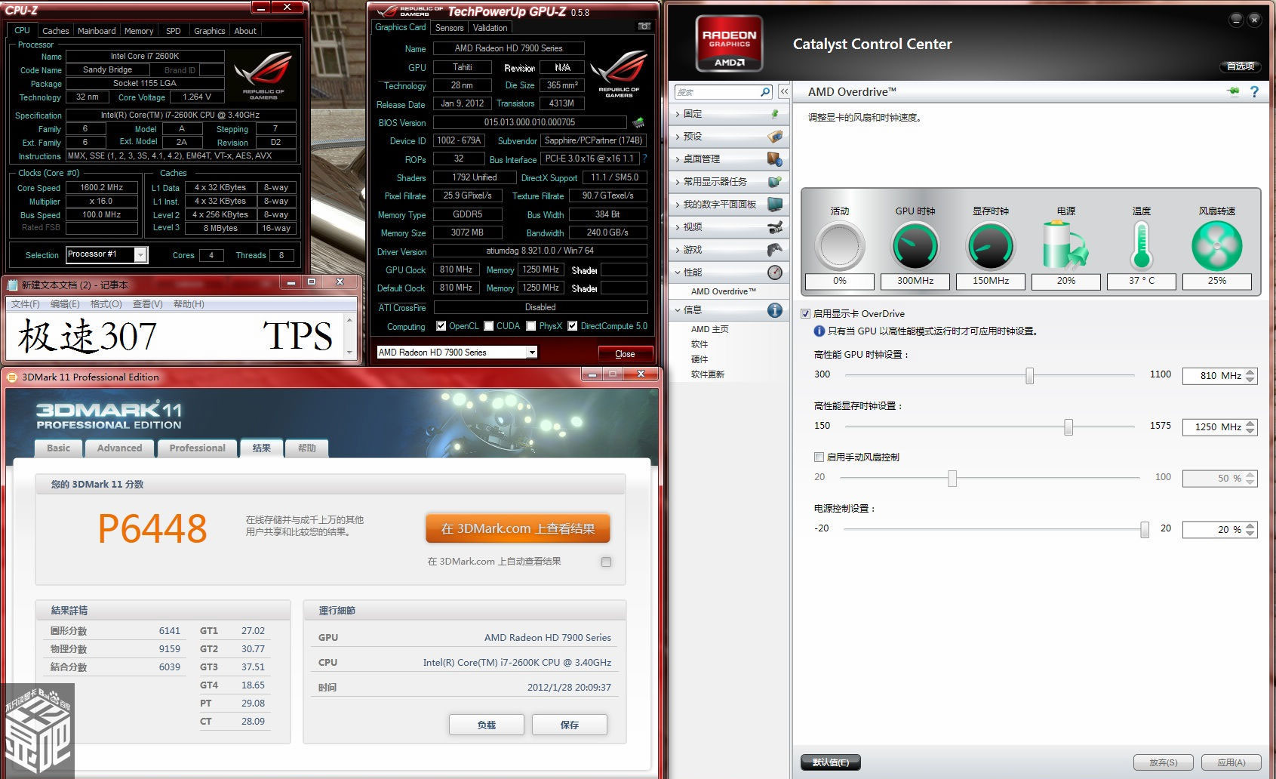The height and width of the screenshot is (779, 1276).
Task: Click the BIOS save chip icon in GPU-Z
Action: pos(638,122)
